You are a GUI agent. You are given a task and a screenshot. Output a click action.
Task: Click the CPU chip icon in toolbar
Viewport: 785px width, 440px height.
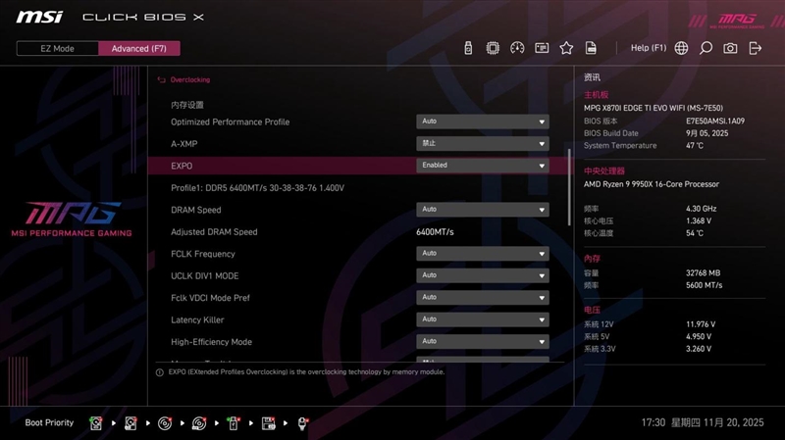point(493,48)
